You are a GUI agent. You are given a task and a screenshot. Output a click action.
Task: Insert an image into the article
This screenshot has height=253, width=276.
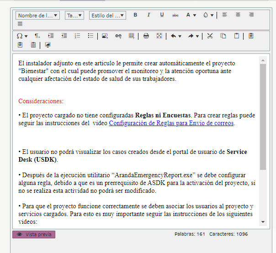coord(105,36)
